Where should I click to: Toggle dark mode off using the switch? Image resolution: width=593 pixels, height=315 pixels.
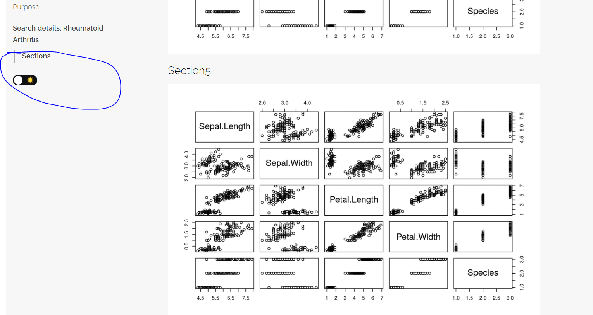25,80
